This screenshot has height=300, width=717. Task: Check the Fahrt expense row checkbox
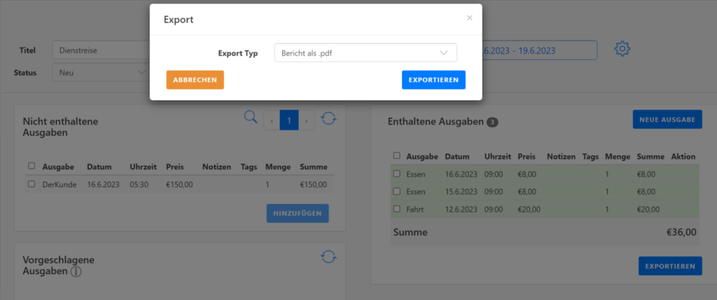click(396, 209)
